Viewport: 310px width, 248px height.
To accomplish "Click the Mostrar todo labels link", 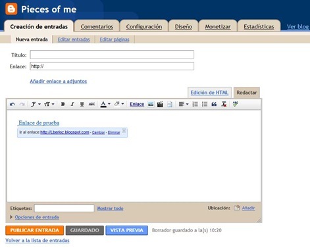I will pos(110,209).
